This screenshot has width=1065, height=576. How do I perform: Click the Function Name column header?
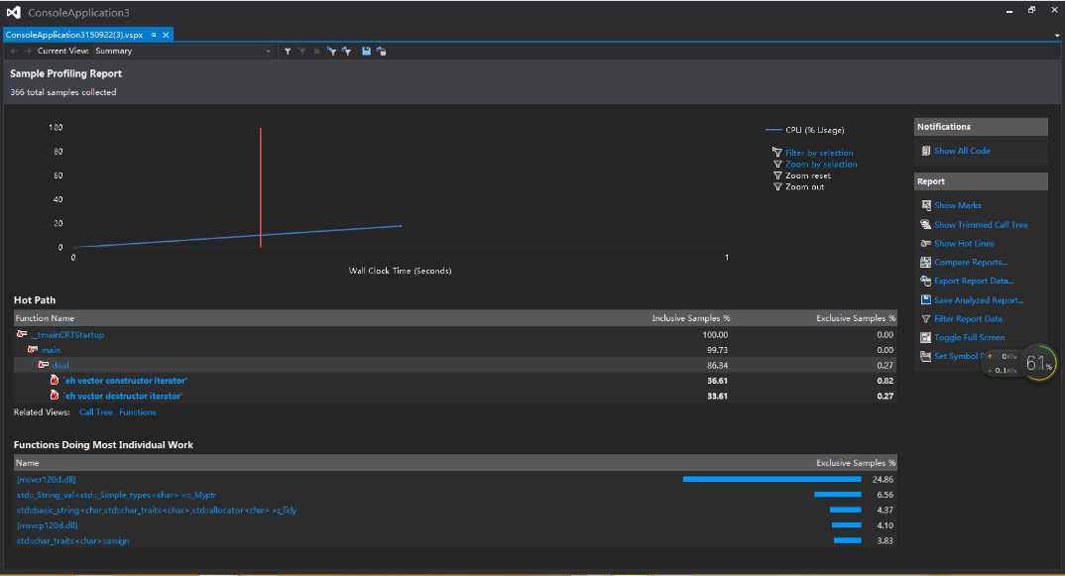click(x=45, y=318)
